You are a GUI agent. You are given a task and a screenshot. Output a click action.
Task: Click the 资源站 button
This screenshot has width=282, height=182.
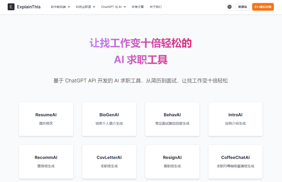pyautogui.click(x=242, y=7)
